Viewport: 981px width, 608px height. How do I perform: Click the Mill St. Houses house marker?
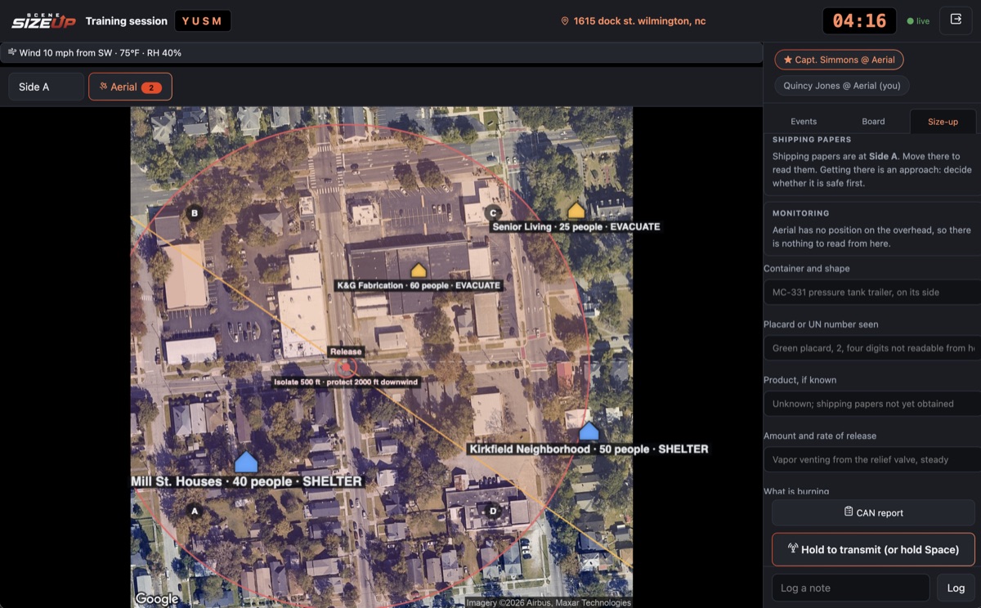246,463
